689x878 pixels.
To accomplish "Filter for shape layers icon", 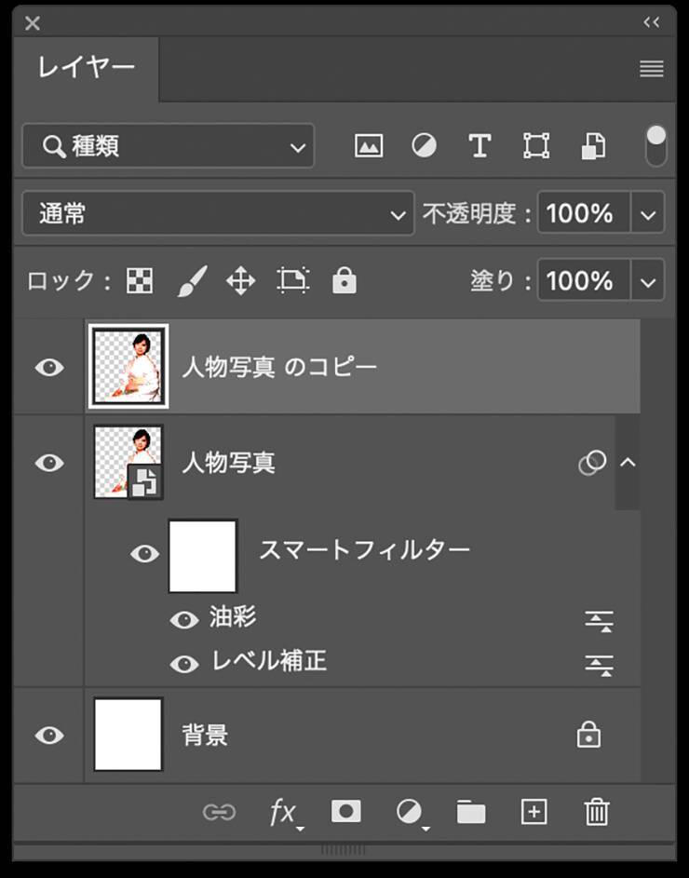I will [x=536, y=146].
